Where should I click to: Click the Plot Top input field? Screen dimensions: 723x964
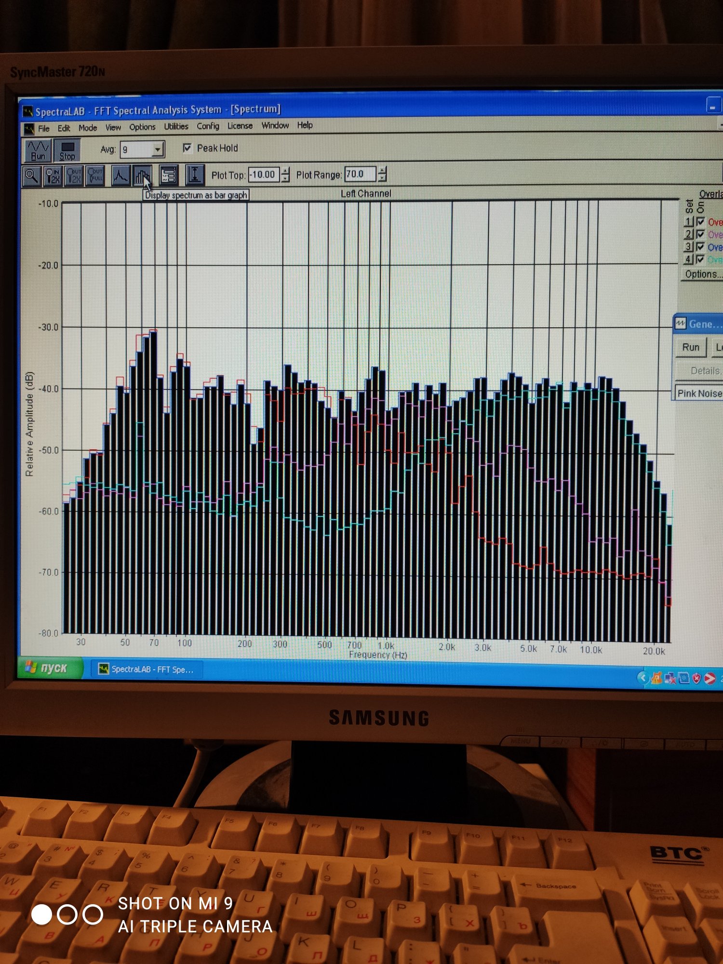[x=264, y=174]
